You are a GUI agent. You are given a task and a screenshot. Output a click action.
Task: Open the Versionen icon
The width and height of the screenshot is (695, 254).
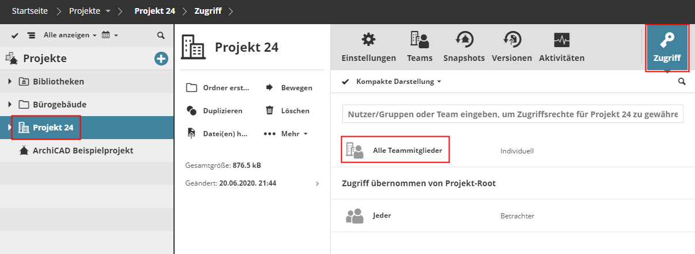tap(512, 40)
